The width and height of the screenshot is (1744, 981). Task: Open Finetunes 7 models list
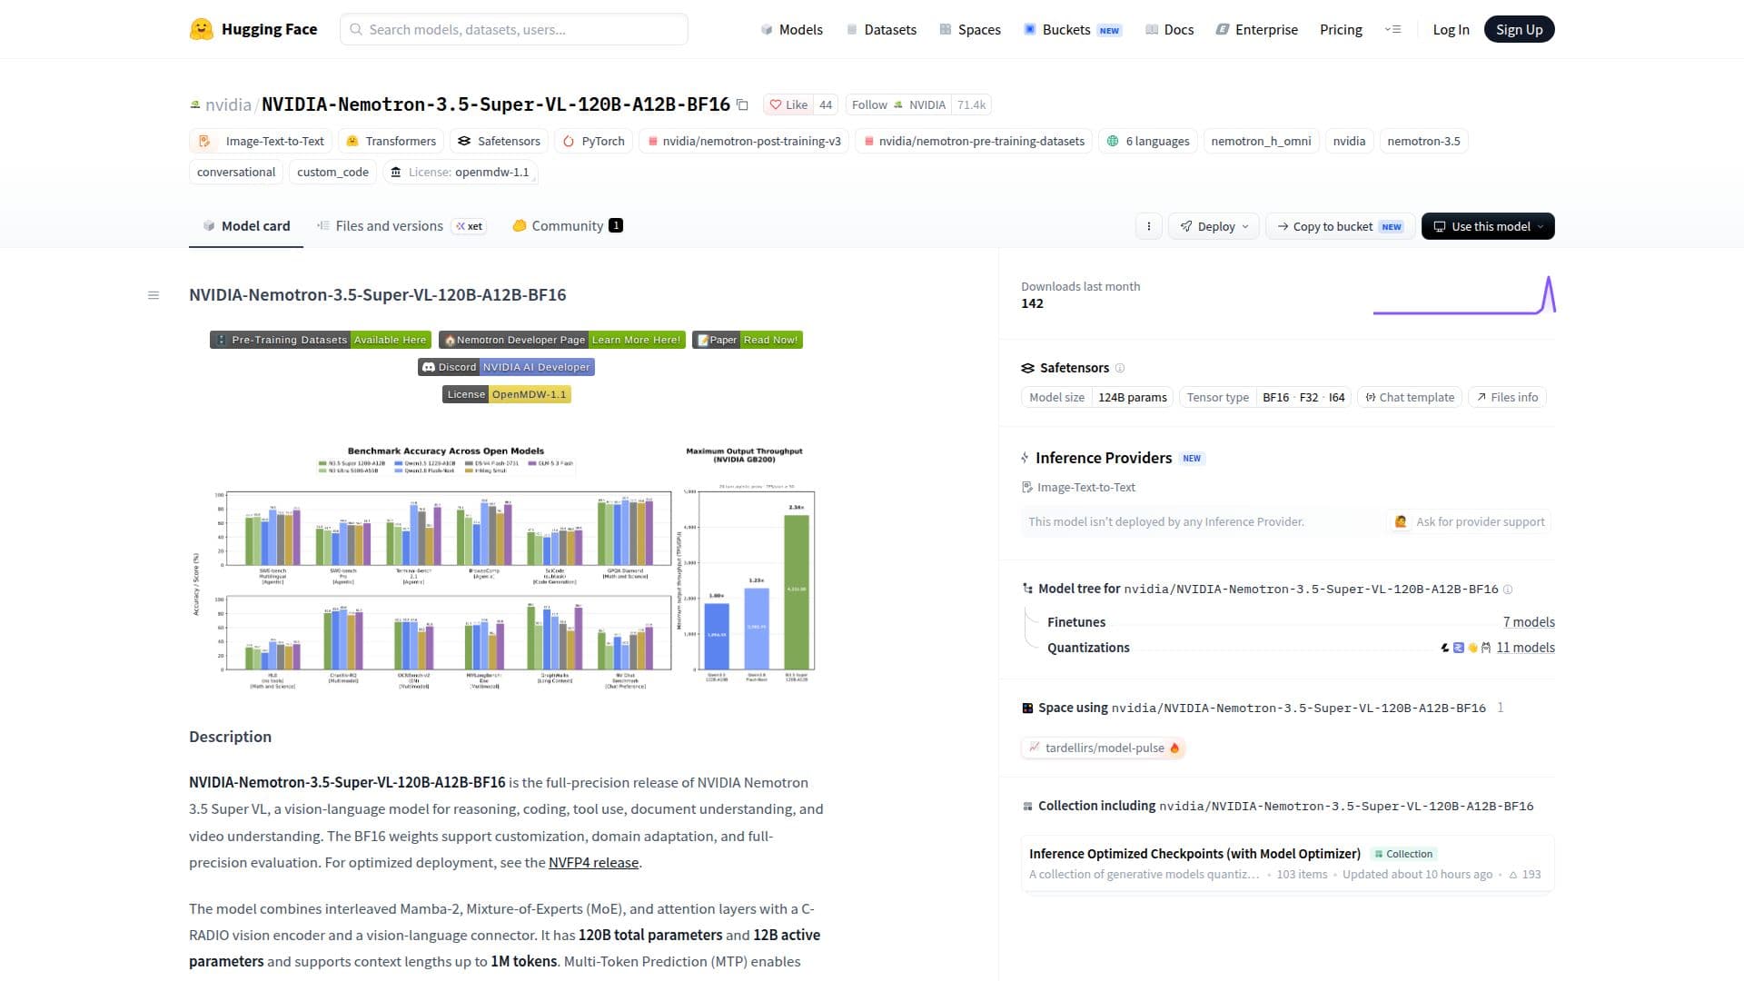point(1529,622)
